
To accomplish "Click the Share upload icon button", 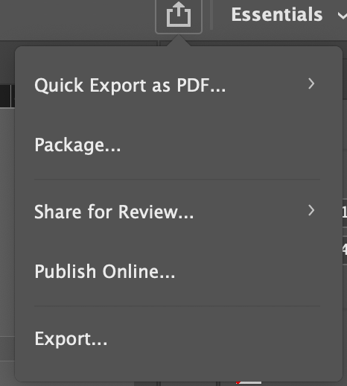I will pos(179,16).
